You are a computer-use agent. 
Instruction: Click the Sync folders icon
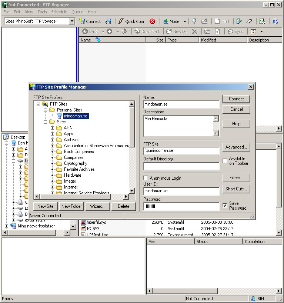click(230, 31)
